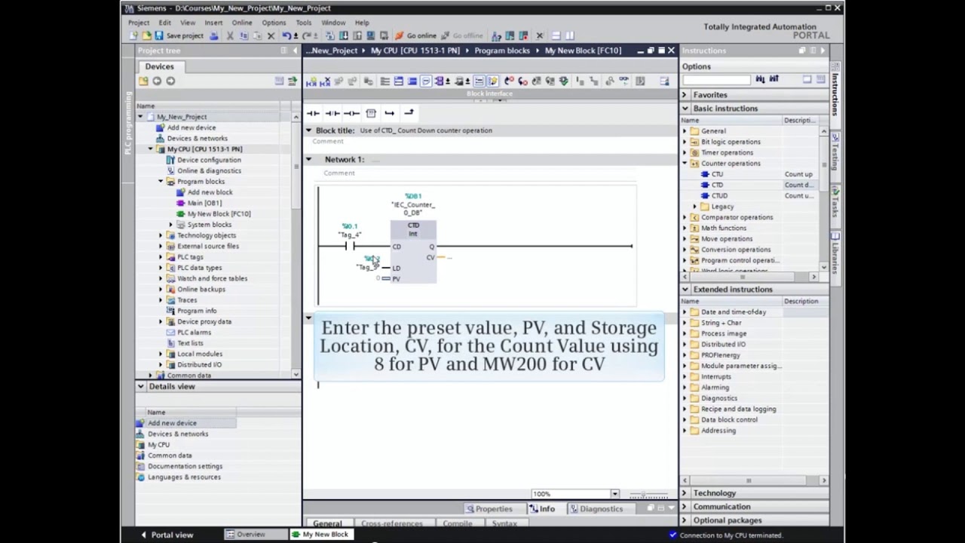The height and width of the screenshot is (543, 965).
Task: Click the Undo toolbar icon
Action: (286, 35)
